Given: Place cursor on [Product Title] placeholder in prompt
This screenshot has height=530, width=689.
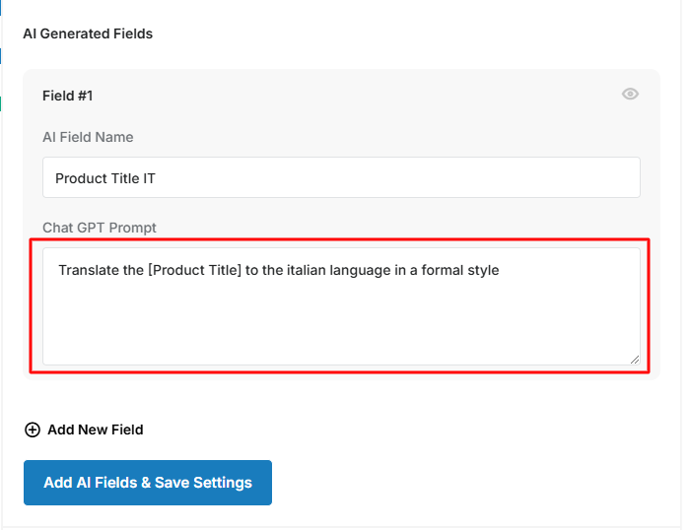Looking at the screenshot, I should tap(194, 270).
